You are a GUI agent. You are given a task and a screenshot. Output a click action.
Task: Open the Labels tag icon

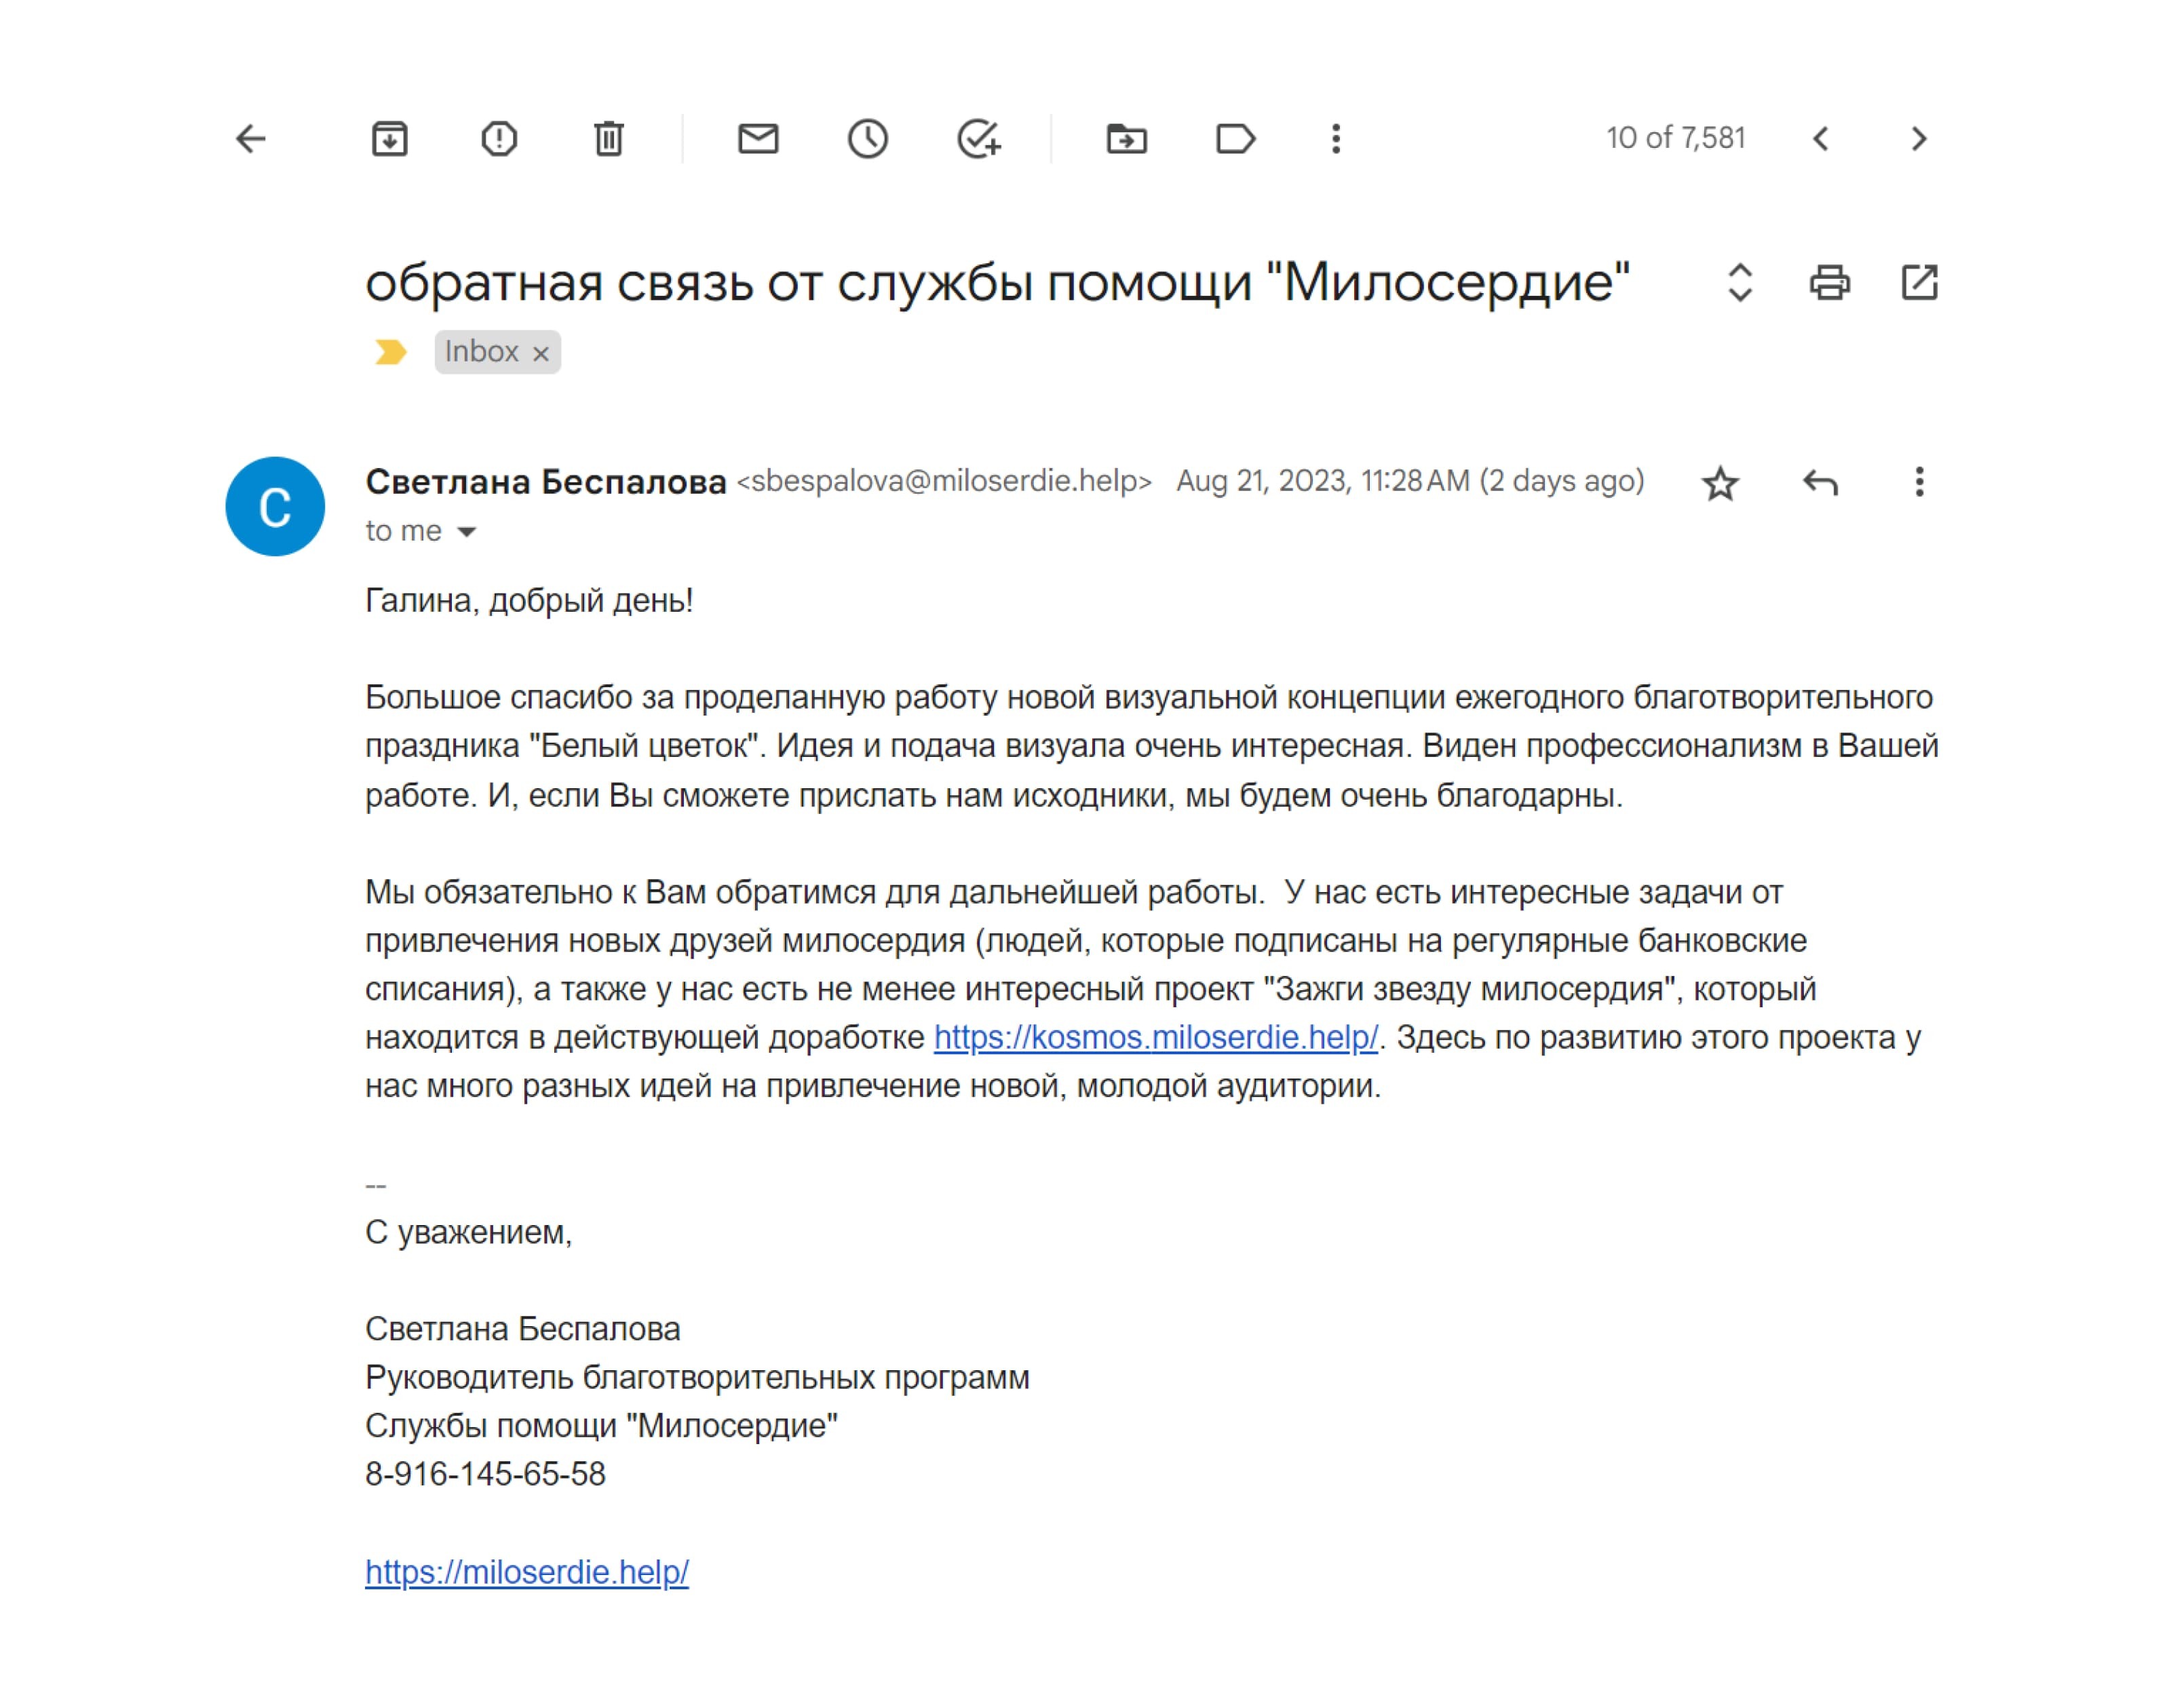click(x=1235, y=139)
